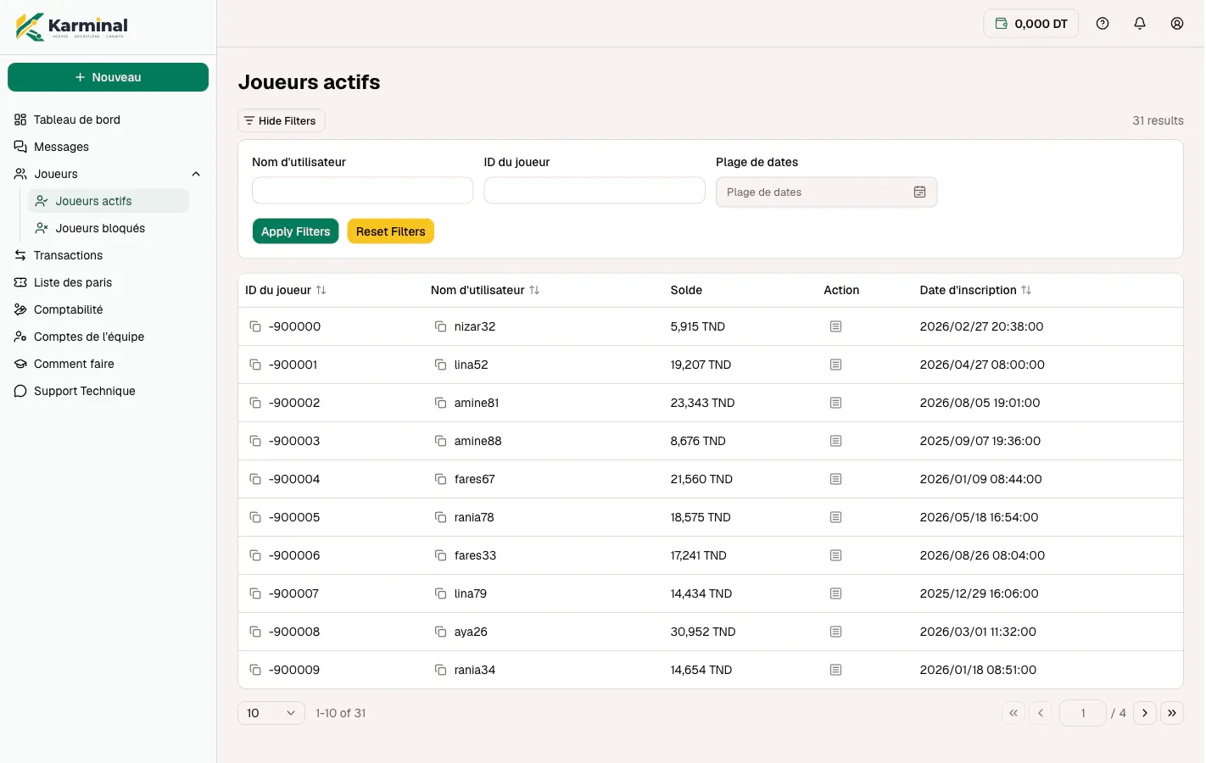Copy player ID -900004
The image size is (1206, 763).
(x=255, y=479)
